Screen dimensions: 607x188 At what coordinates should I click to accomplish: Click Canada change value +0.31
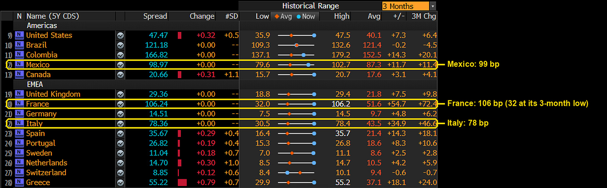(x=206, y=75)
